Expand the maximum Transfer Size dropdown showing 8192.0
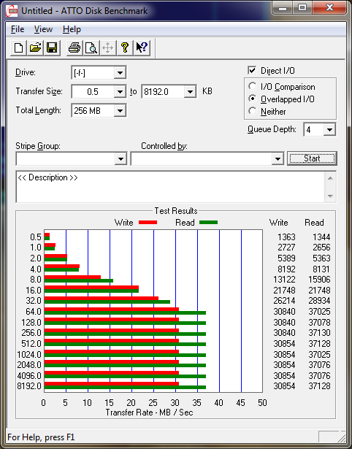 [190, 92]
